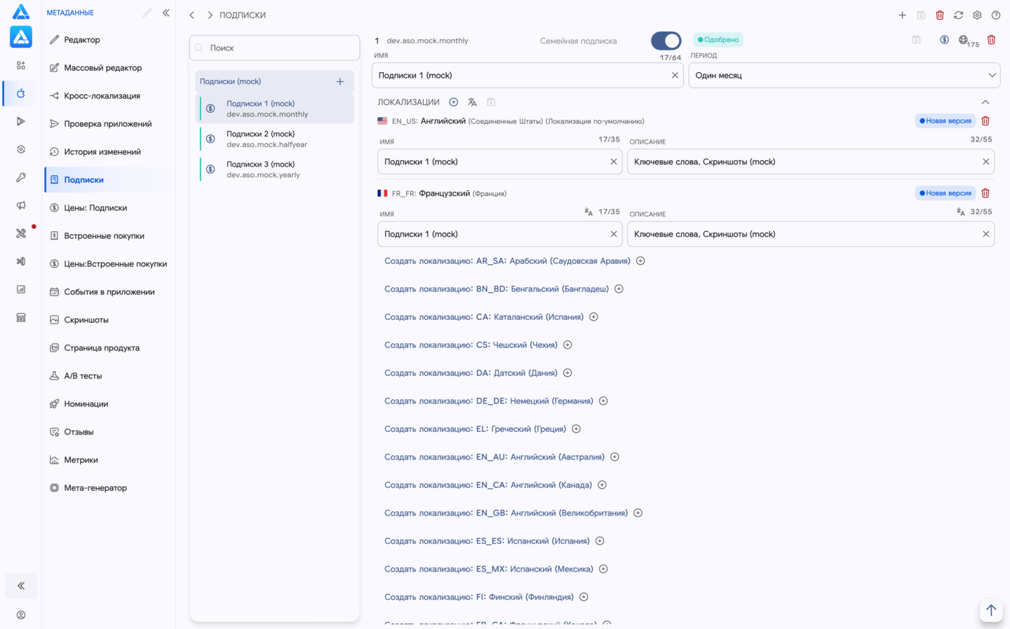This screenshot has height=629, width=1010.
Task: Open help via the question mark icon
Action: coord(996,15)
